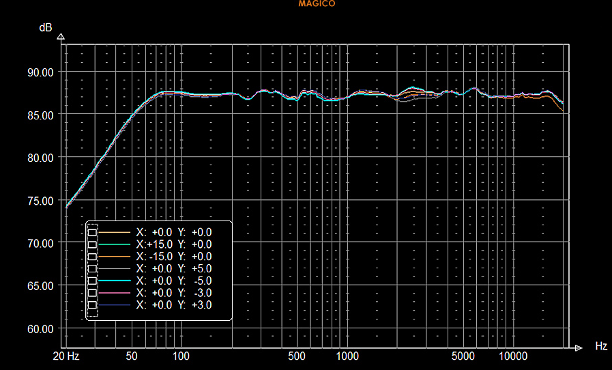The width and height of the screenshot is (612, 370).
Task: Click the 10000 x-axis frequency label
Action: (513, 356)
